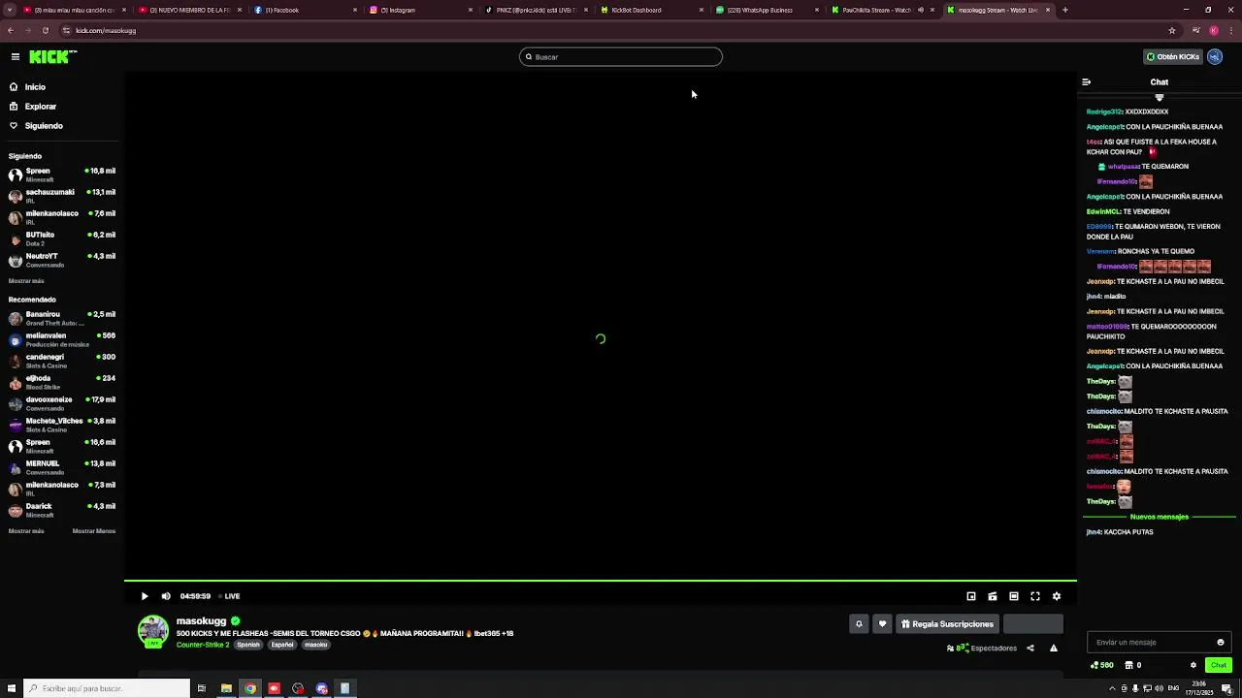1242x698 pixels.
Task: Open masokugg channel avatar
Action: pos(152,631)
